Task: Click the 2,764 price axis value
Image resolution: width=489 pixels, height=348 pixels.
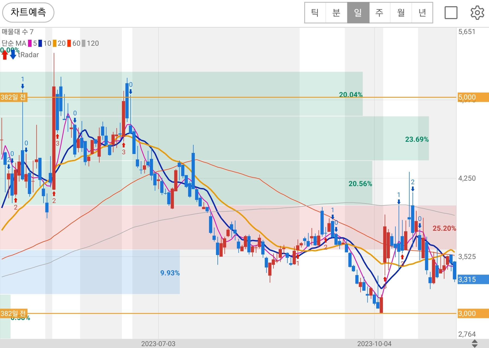Action: [x=467, y=334]
